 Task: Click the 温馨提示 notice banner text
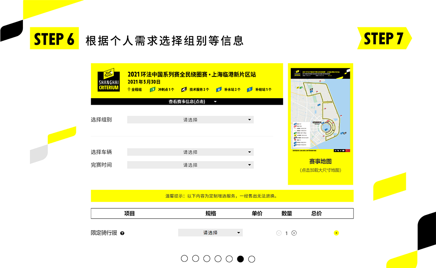tap(222, 196)
